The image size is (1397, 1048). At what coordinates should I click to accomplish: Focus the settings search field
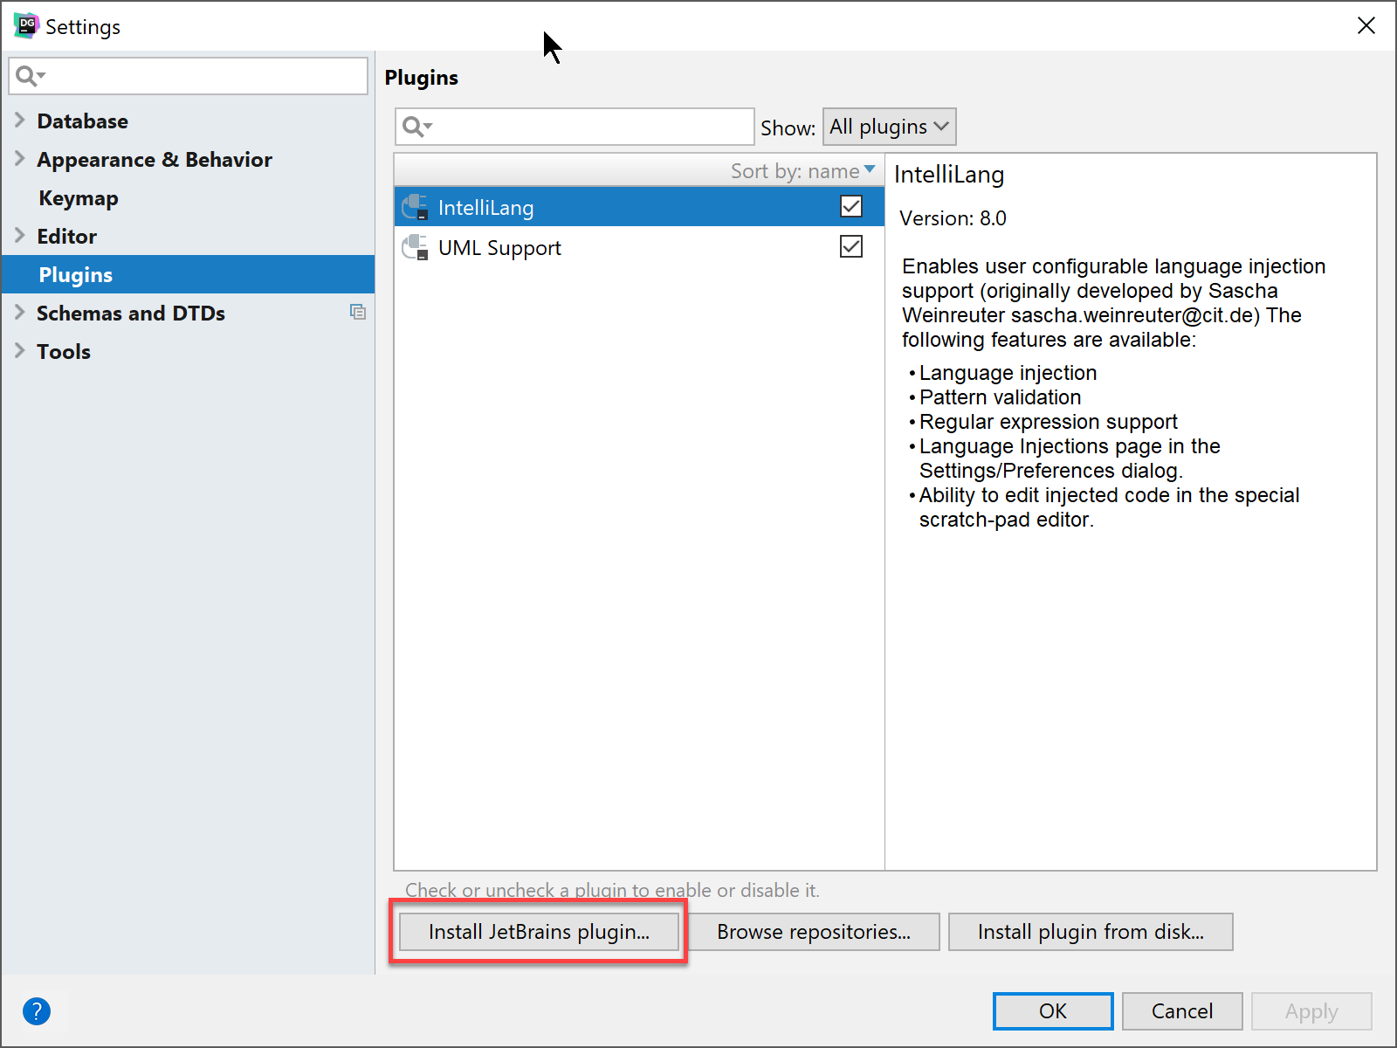pos(189,76)
